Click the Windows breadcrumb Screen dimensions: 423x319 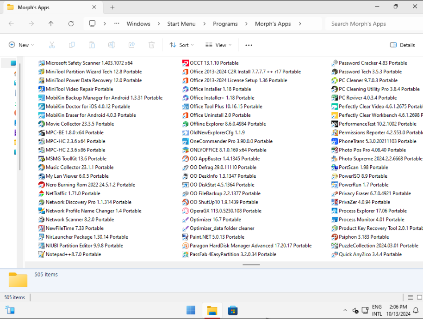[138, 24]
